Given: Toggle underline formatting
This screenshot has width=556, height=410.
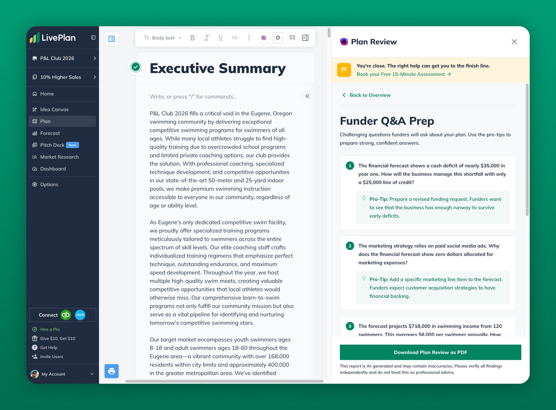Looking at the screenshot, I should coord(221,38).
